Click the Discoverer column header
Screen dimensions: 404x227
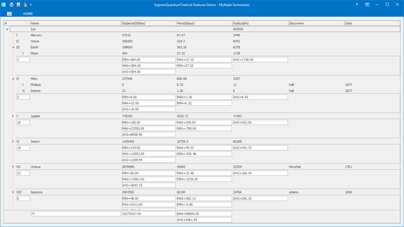tap(316, 23)
